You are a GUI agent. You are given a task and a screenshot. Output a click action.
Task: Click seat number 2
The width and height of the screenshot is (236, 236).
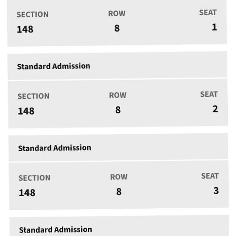tap(215, 109)
